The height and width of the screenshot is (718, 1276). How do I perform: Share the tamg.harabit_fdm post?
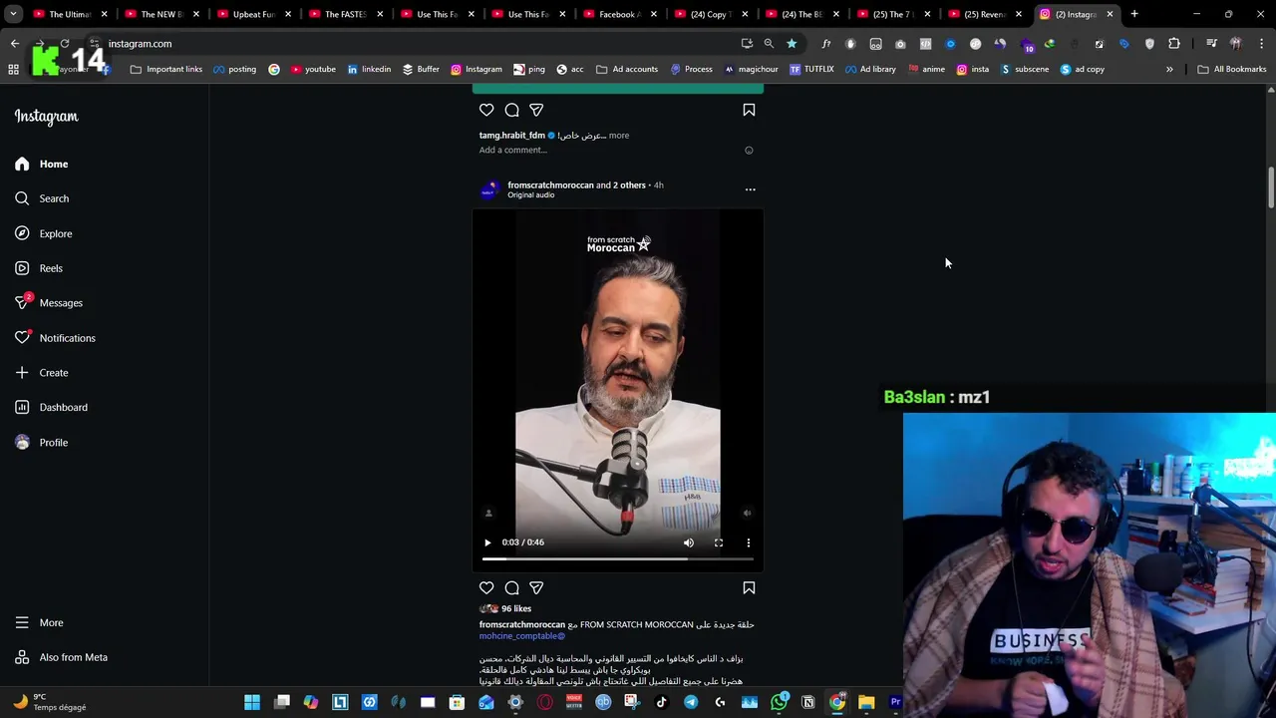tap(536, 110)
